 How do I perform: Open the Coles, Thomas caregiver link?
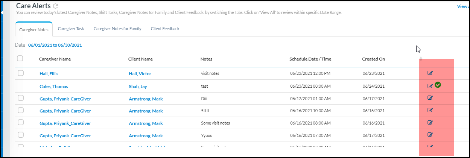[54, 87]
